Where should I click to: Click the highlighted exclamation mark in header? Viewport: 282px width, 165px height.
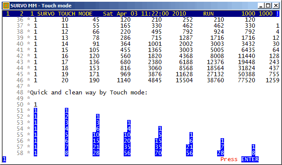click(278, 14)
